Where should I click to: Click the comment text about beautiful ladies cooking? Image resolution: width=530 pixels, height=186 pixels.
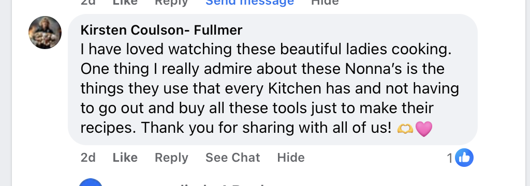click(x=269, y=88)
